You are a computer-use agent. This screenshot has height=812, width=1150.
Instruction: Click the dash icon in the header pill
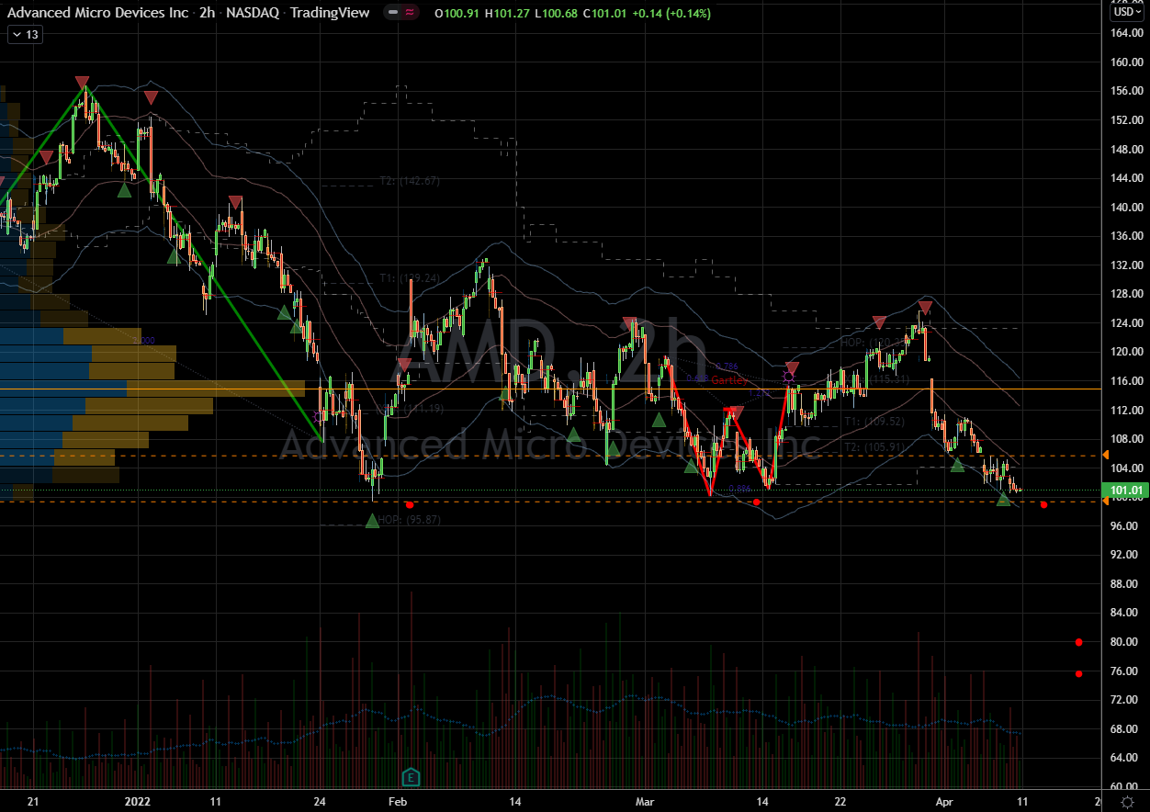pyautogui.click(x=394, y=13)
